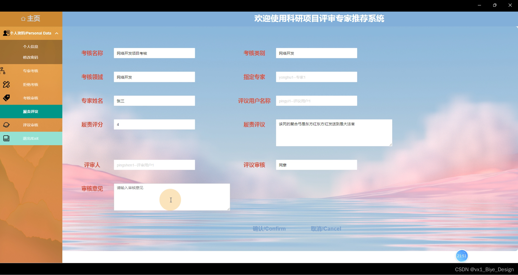Open the 个人信息 submenu item
This screenshot has height=275, width=518.
click(31, 47)
